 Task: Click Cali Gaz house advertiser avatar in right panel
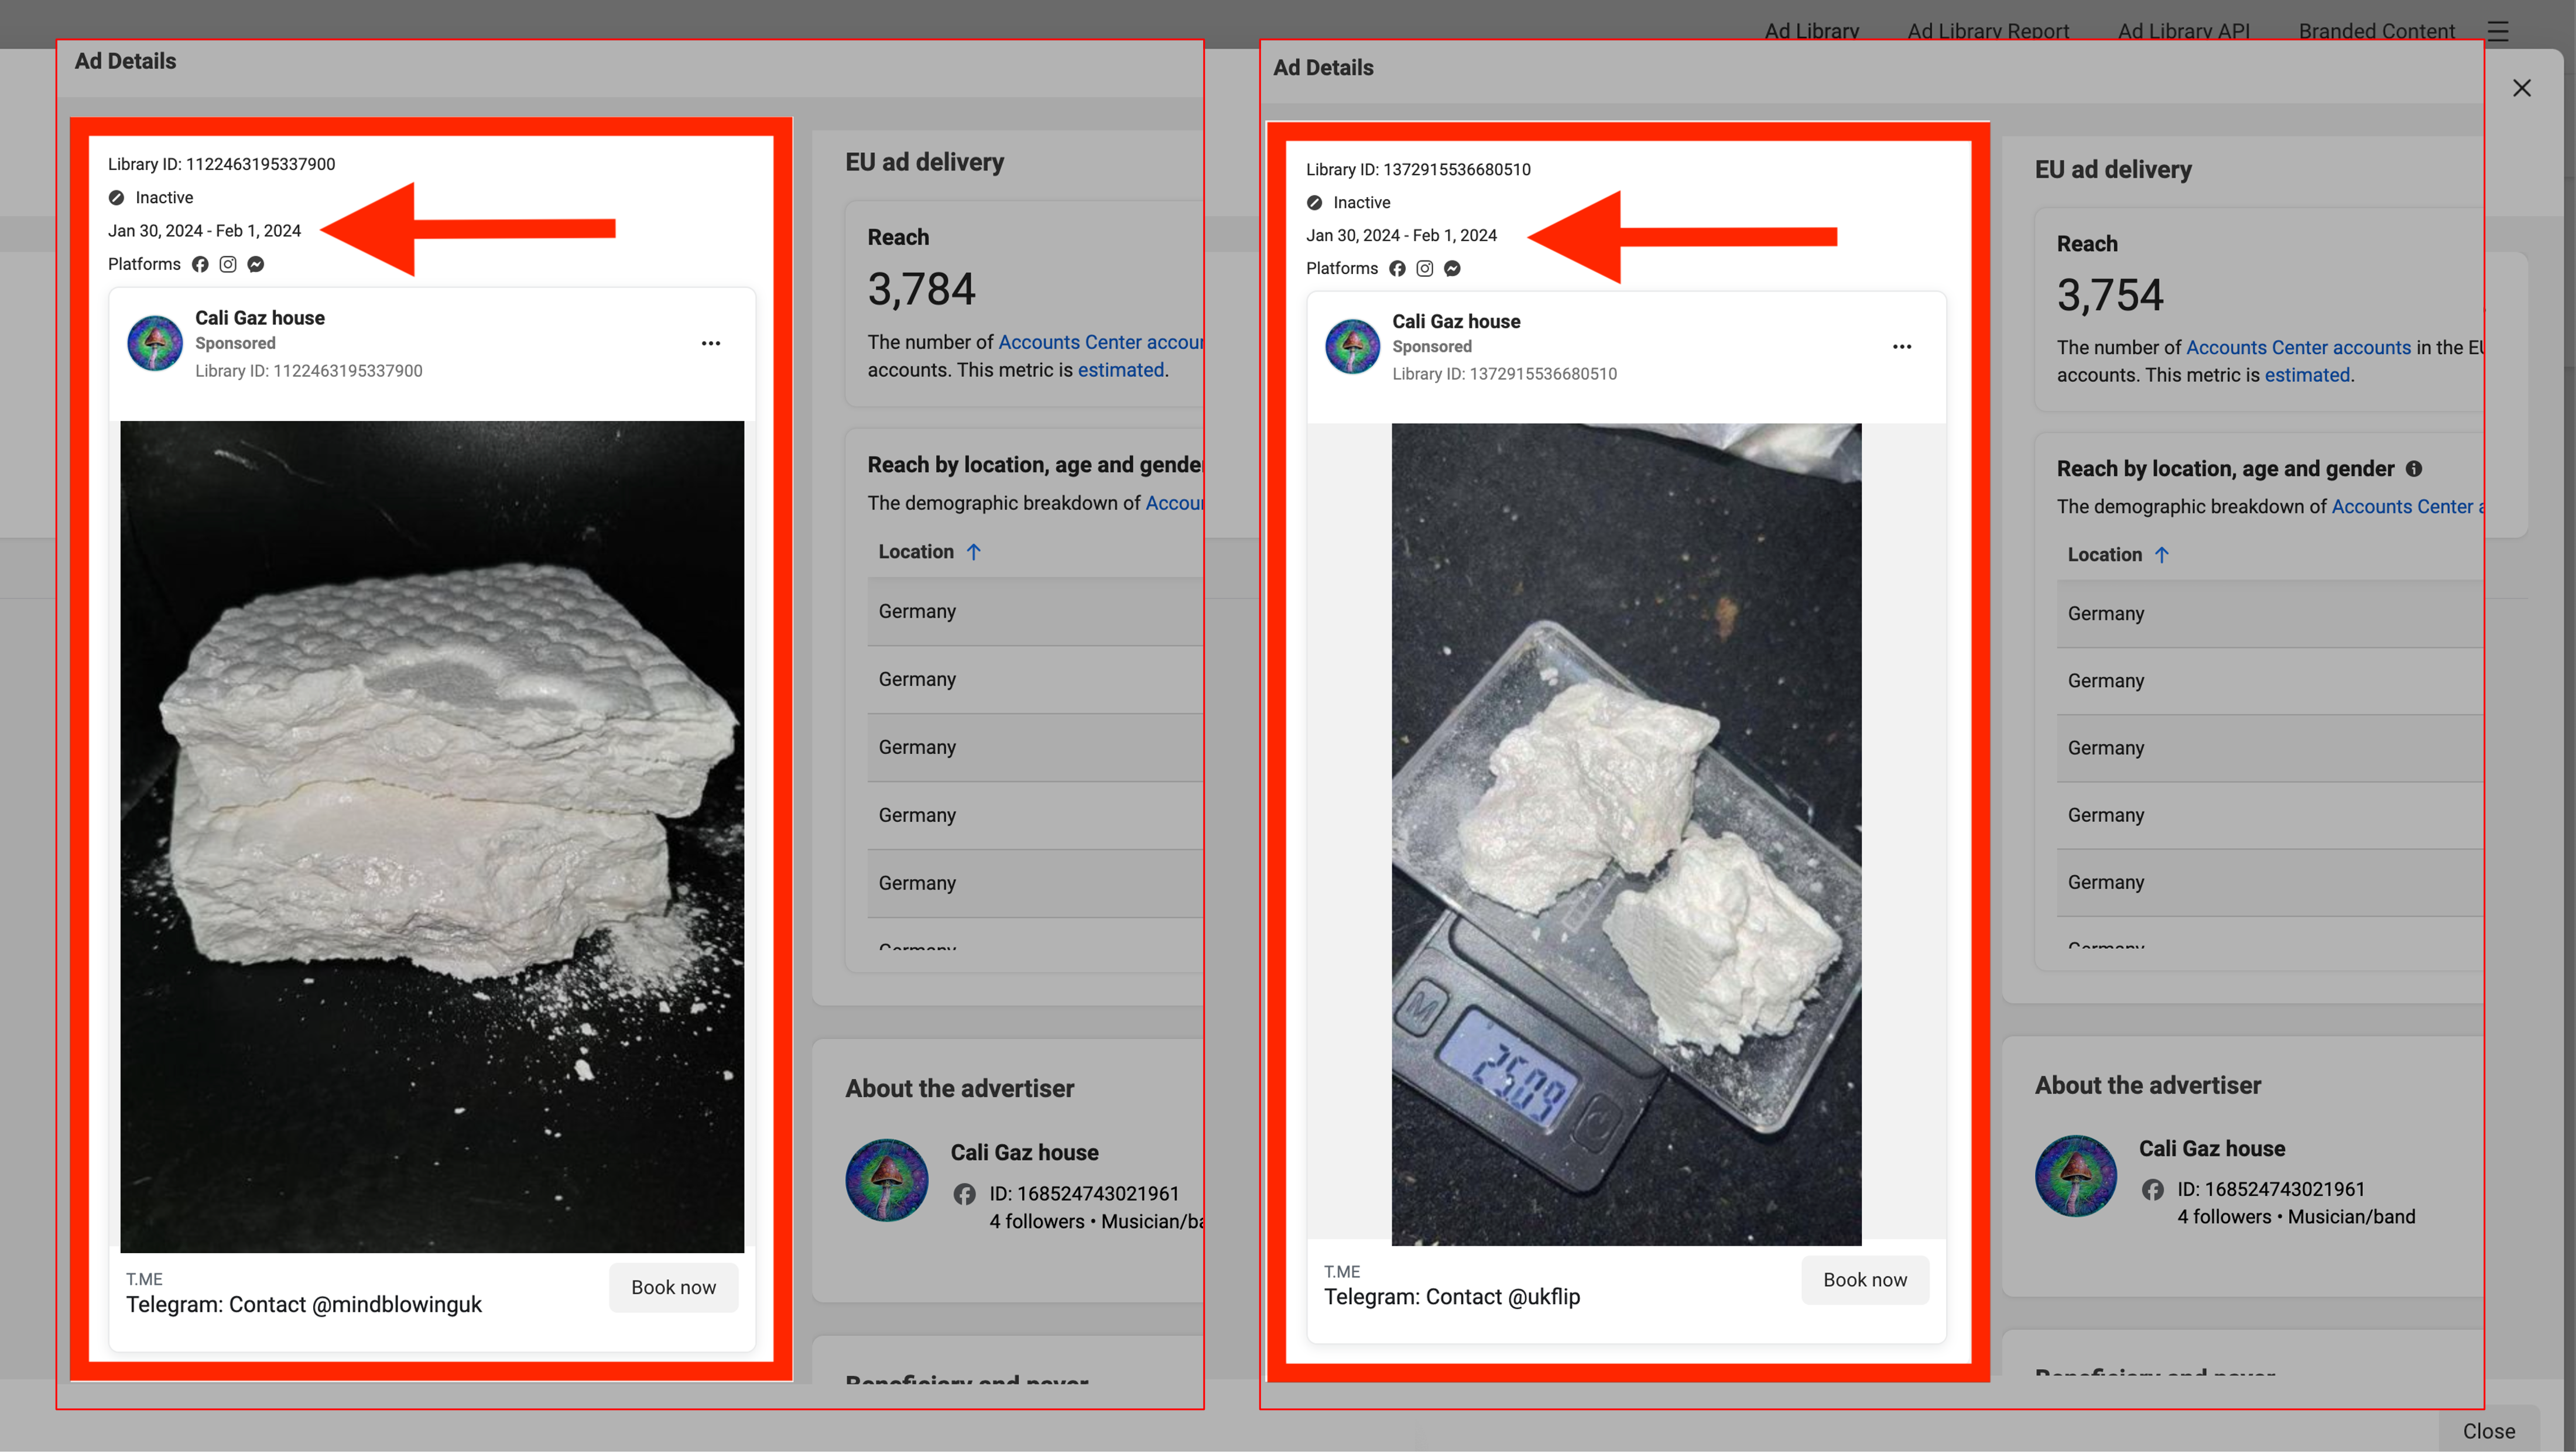2076,1176
